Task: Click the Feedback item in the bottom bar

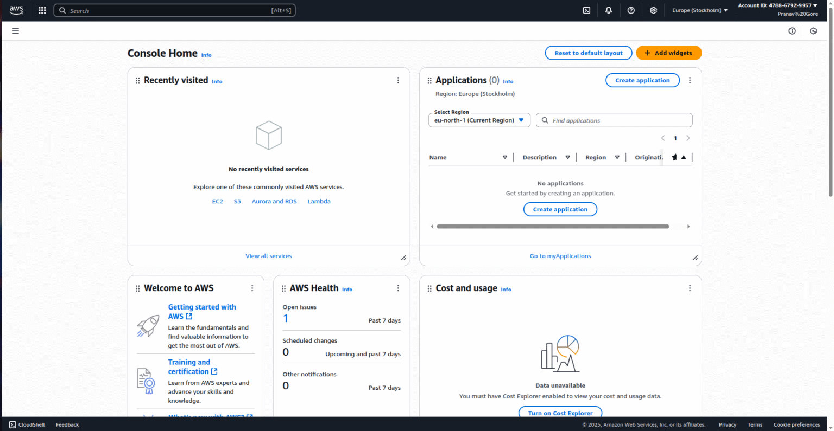Action: tap(67, 424)
